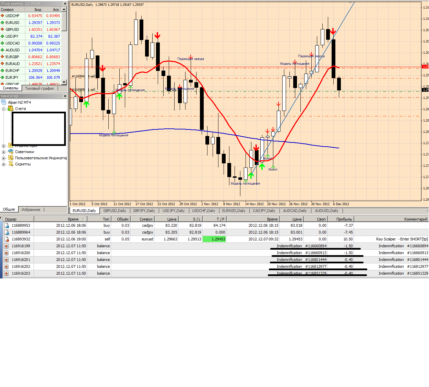Click the order icon for 116889964
429x387 pixels.
[6, 232]
